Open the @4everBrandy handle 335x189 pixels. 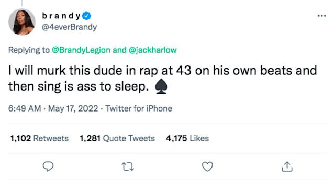point(69,27)
